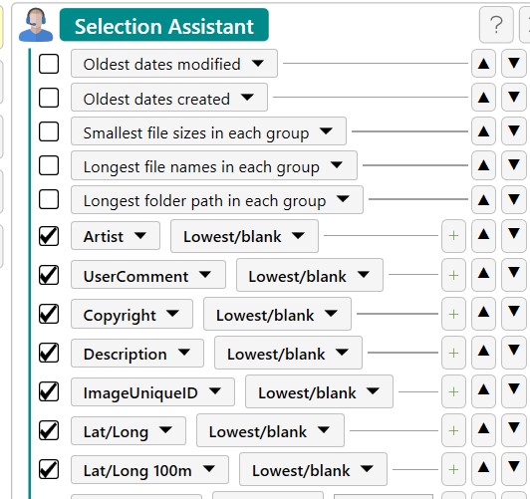Screen dimensions: 530x499
Task: Uncheck the Artist rule checkbox
Action: pyautogui.click(x=49, y=236)
